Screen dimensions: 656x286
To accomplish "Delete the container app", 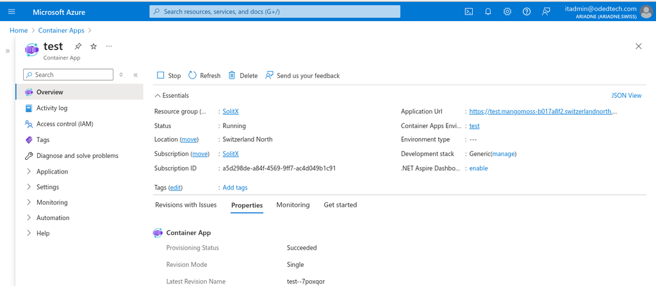I will coord(243,75).
